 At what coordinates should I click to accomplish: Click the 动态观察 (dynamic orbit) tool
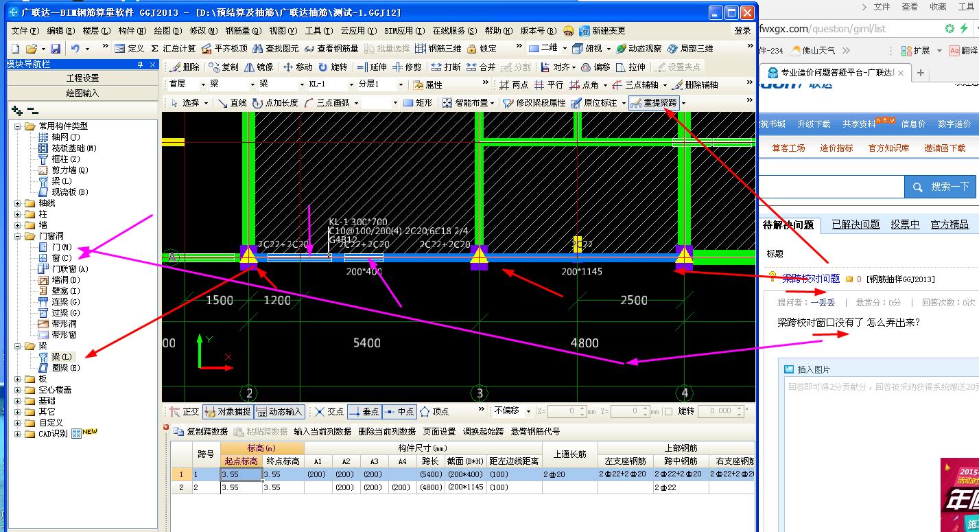(x=639, y=49)
